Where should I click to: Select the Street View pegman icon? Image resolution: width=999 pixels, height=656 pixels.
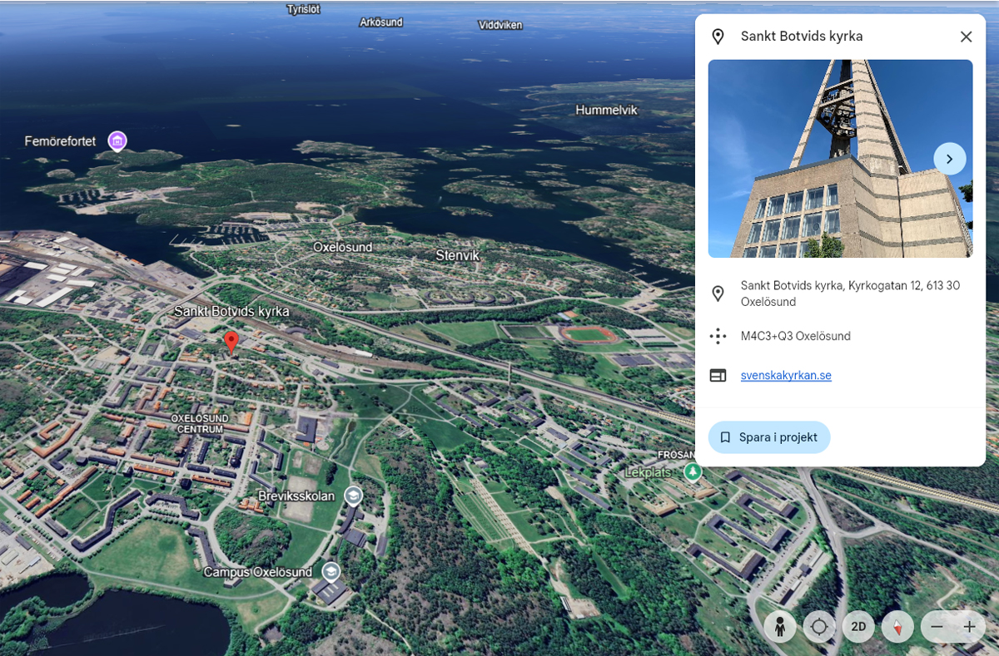tap(779, 626)
